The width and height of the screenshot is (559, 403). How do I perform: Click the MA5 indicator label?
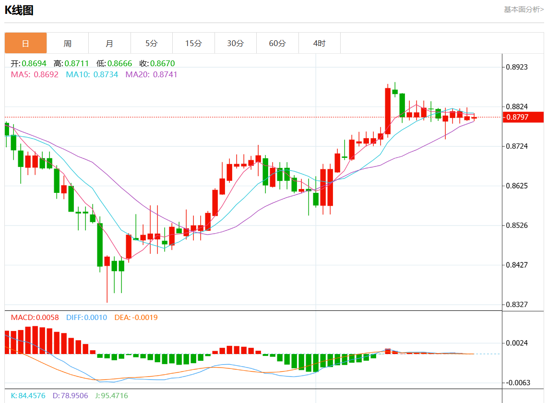tap(35, 74)
